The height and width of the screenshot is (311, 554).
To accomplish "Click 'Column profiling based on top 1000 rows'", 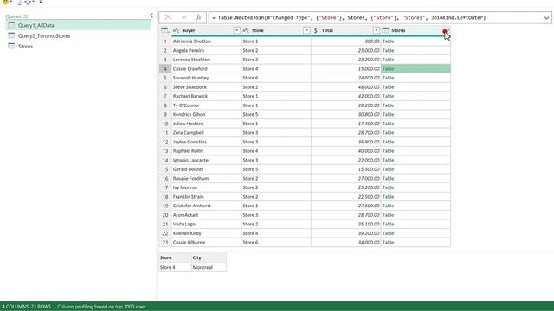I will [x=101, y=307].
